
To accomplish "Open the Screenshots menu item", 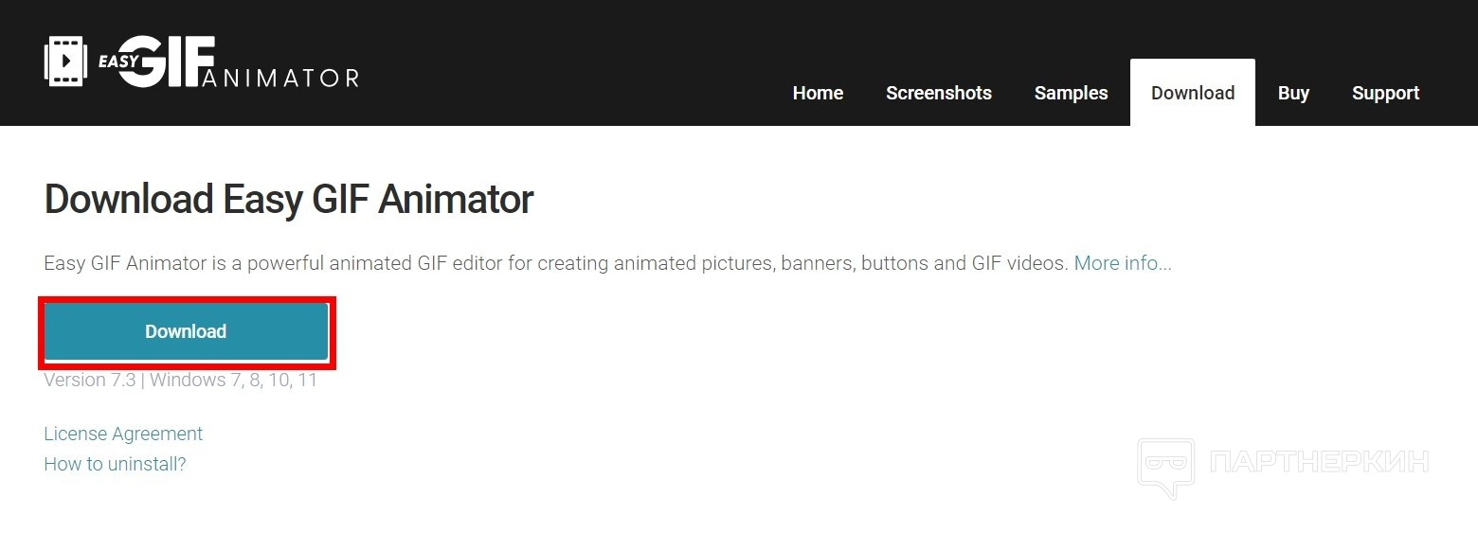I will (938, 93).
